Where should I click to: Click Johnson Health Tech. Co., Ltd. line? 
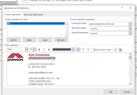click(x=44, y=78)
